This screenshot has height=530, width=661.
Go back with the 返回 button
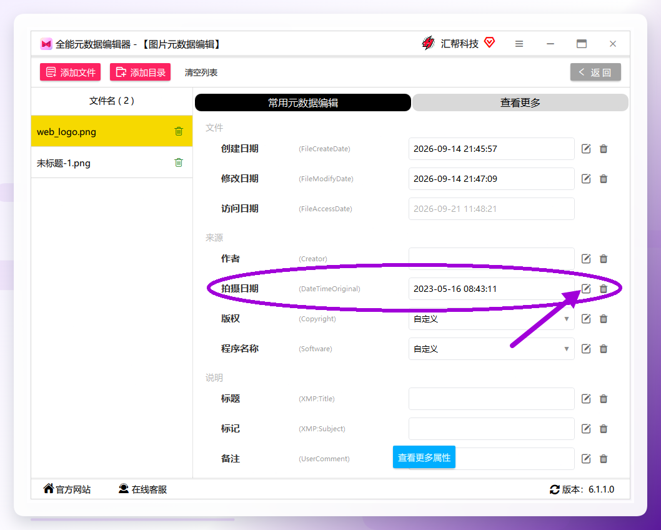point(595,72)
